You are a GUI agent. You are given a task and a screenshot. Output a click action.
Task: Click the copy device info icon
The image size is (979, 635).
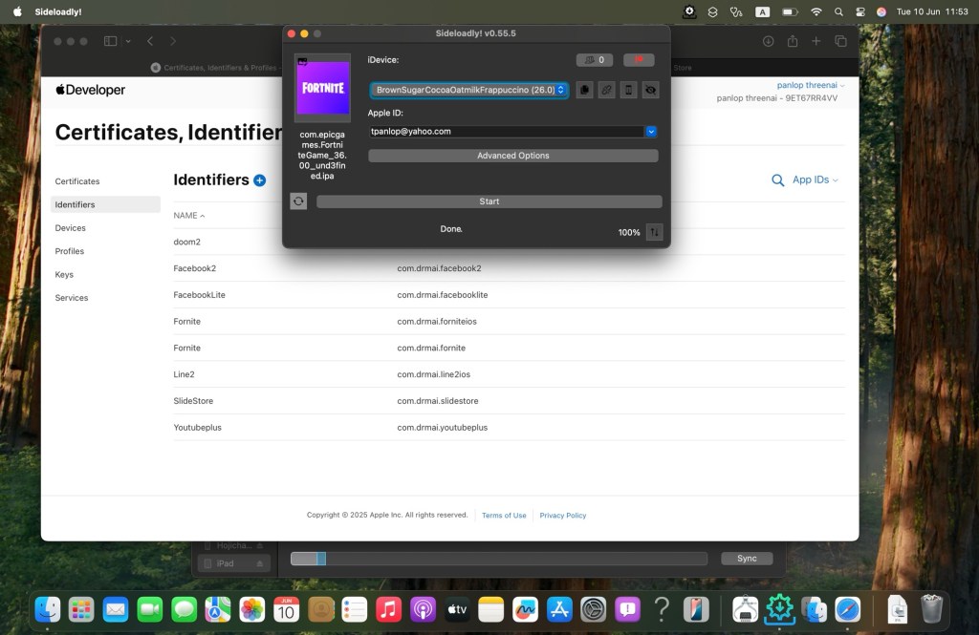[x=585, y=90]
